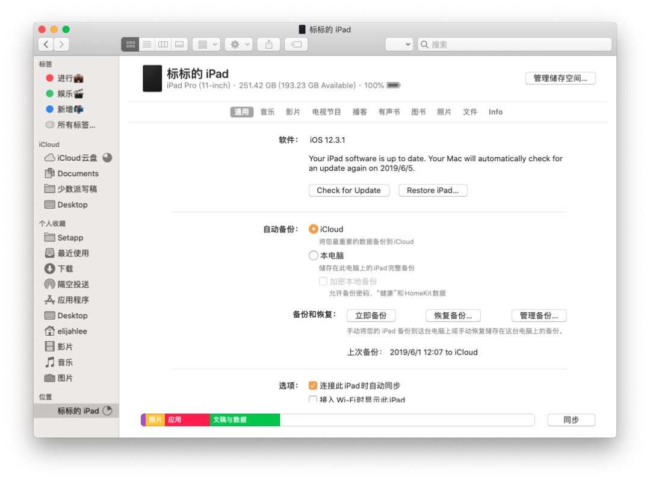Toggle 接入 Wi-Fi时显示此iPad checkbox
Screen dimensions: 650x482
tap(313, 400)
